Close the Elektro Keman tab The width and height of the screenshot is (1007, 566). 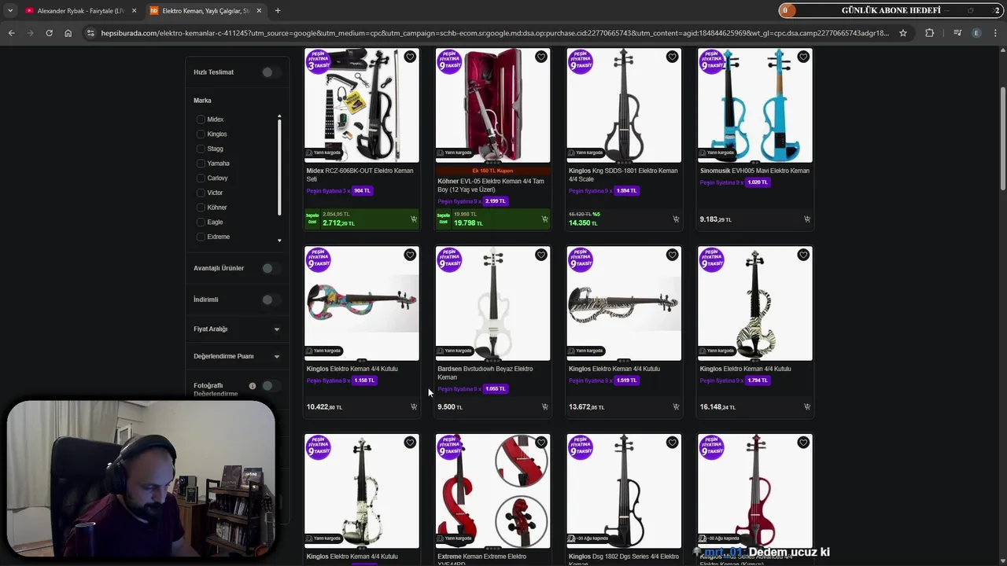click(259, 10)
